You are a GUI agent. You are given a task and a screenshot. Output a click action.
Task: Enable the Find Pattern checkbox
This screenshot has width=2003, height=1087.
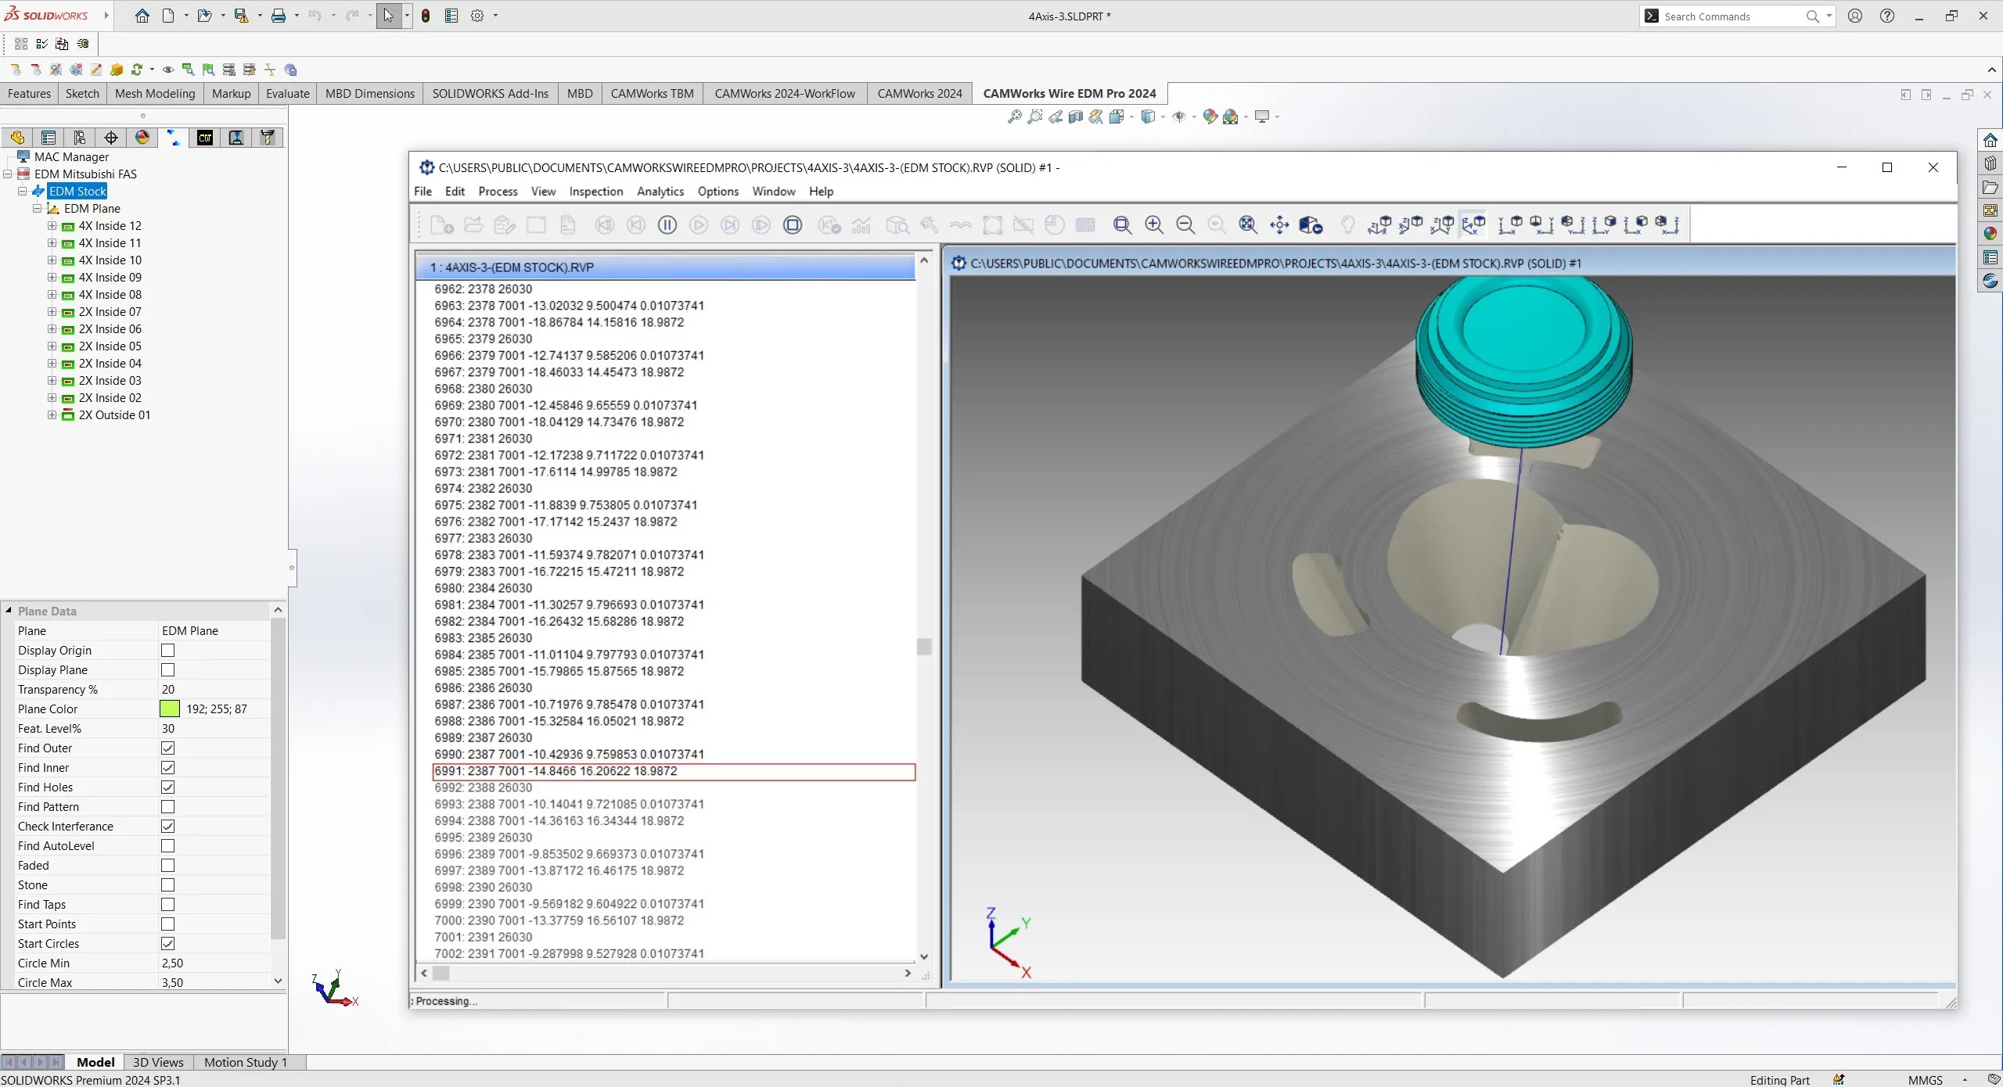(167, 807)
